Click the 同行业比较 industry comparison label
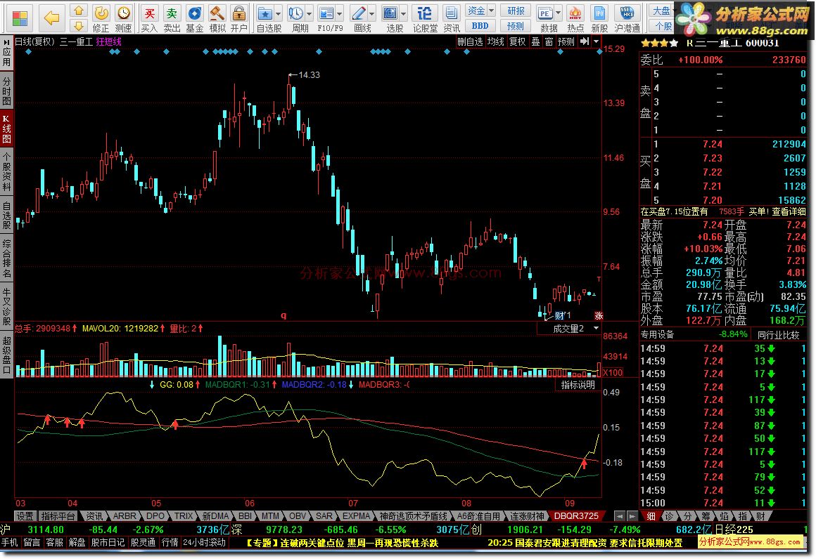This screenshot has height=559, width=816. 779,335
